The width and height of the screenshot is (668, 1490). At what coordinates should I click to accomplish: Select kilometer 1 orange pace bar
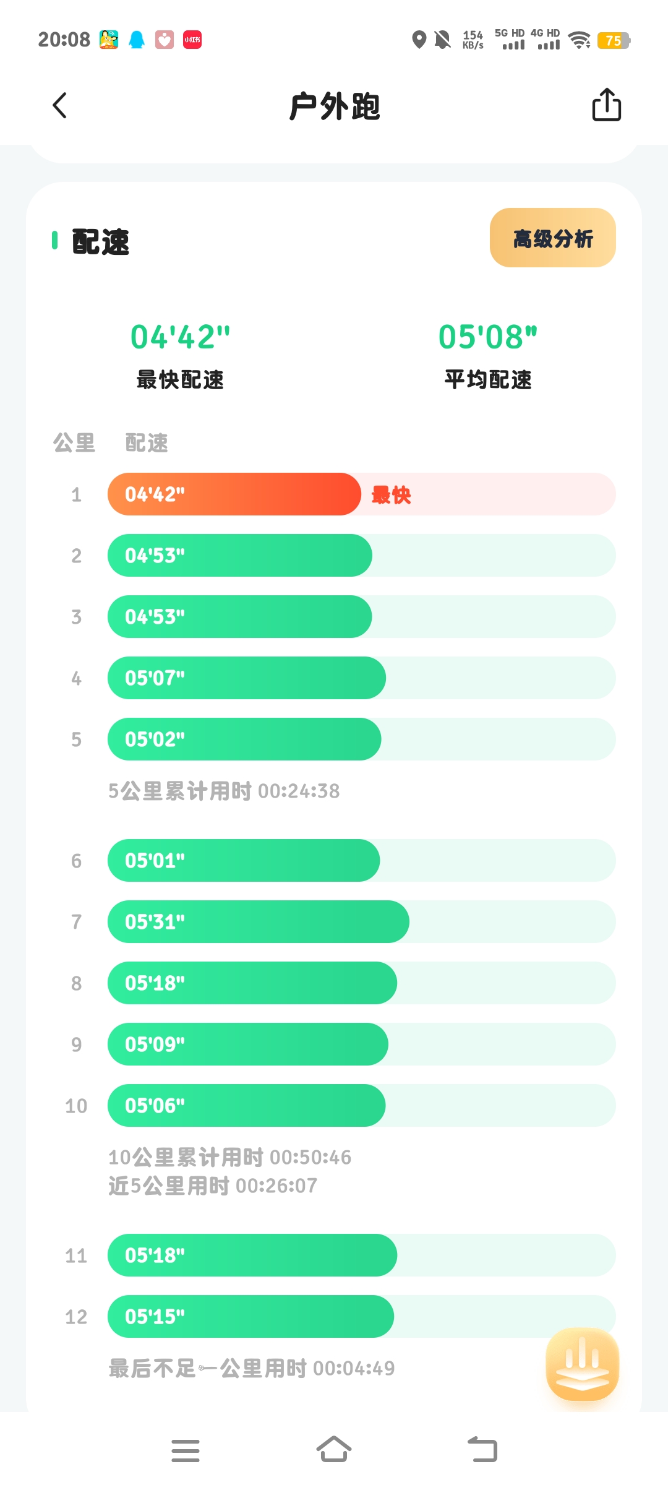234,494
